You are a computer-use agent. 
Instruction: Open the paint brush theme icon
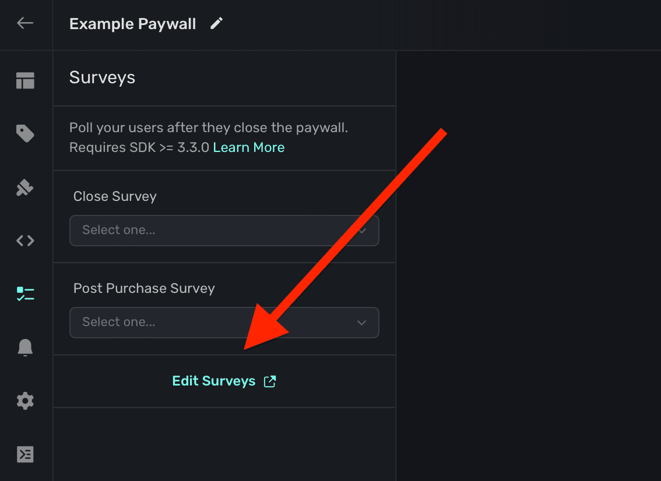(25, 188)
